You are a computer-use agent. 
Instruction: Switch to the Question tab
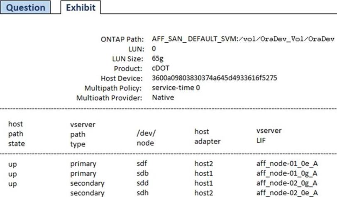pyautogui.click(x=25, y=7)
